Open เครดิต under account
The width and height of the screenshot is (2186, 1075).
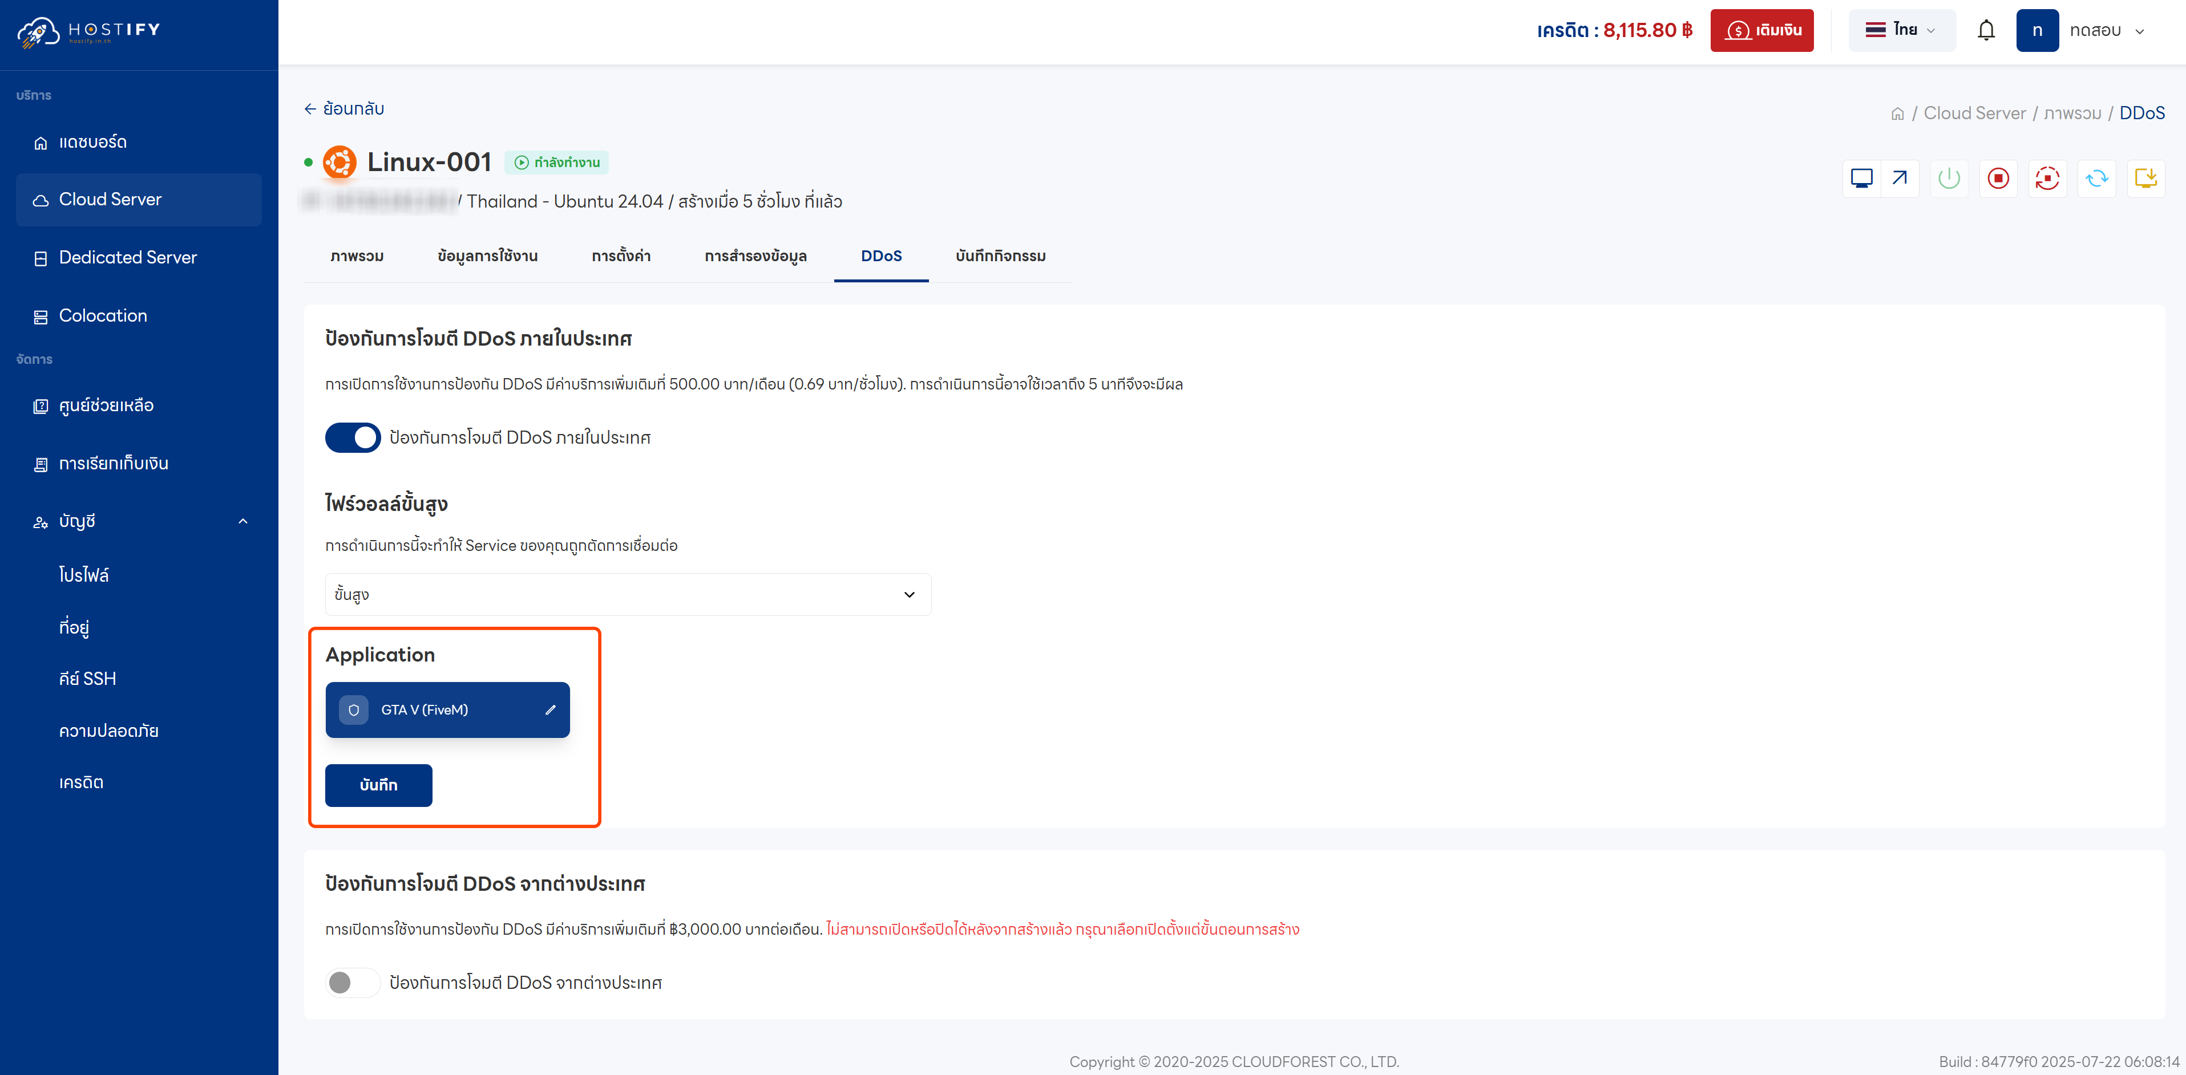(82, 782)
